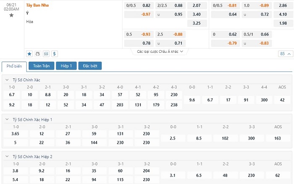
Task: Open the Hiệp 1 tab
Action: 66,66
